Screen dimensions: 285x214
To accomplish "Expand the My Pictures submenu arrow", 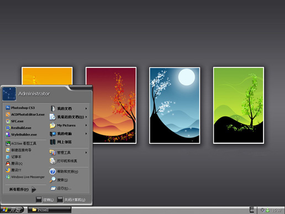I will [x=86, y=126].
